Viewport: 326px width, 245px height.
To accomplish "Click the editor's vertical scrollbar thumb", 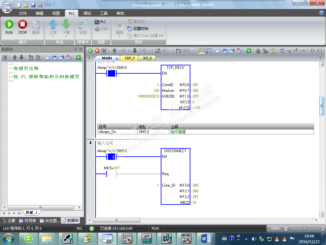I will click(322, 106).
